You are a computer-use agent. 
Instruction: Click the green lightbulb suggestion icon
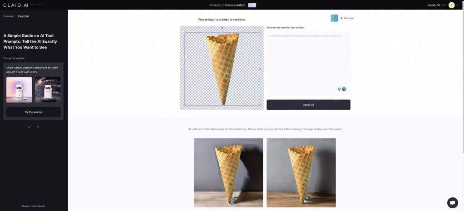point(339,89)
